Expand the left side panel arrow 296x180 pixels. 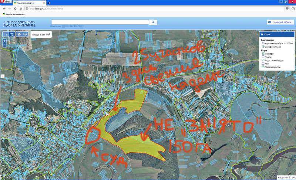click(1, 76)
